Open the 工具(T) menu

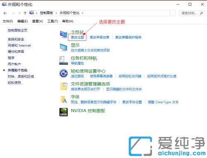click(53, 21)
